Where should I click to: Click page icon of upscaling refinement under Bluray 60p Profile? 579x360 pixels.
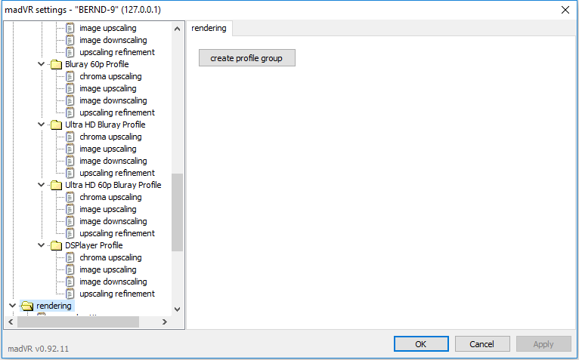[70, 112]
